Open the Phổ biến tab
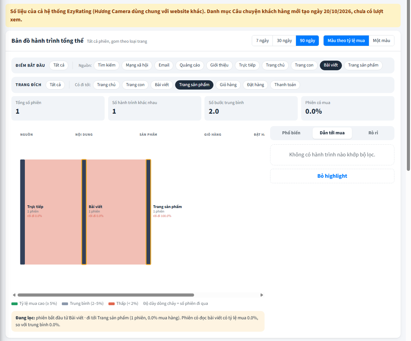The width and height of the screenshot is (411, 341). tap(291, 133)
